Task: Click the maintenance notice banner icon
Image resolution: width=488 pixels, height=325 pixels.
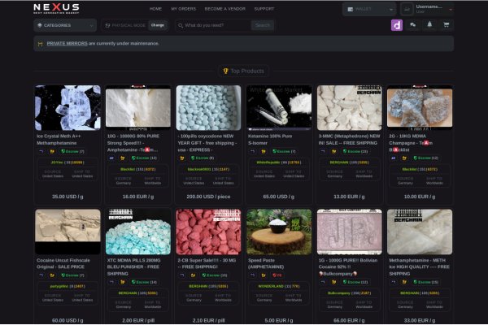Action: 40,44
